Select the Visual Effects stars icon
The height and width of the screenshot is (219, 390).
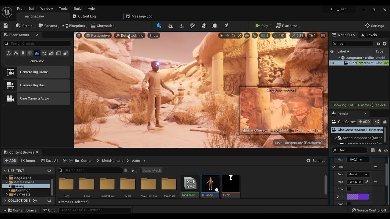[44, 53]
